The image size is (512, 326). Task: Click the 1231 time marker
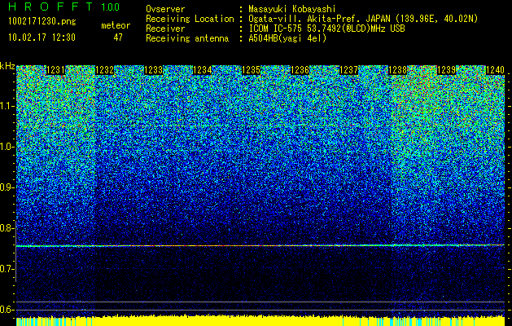click(56, 70)
